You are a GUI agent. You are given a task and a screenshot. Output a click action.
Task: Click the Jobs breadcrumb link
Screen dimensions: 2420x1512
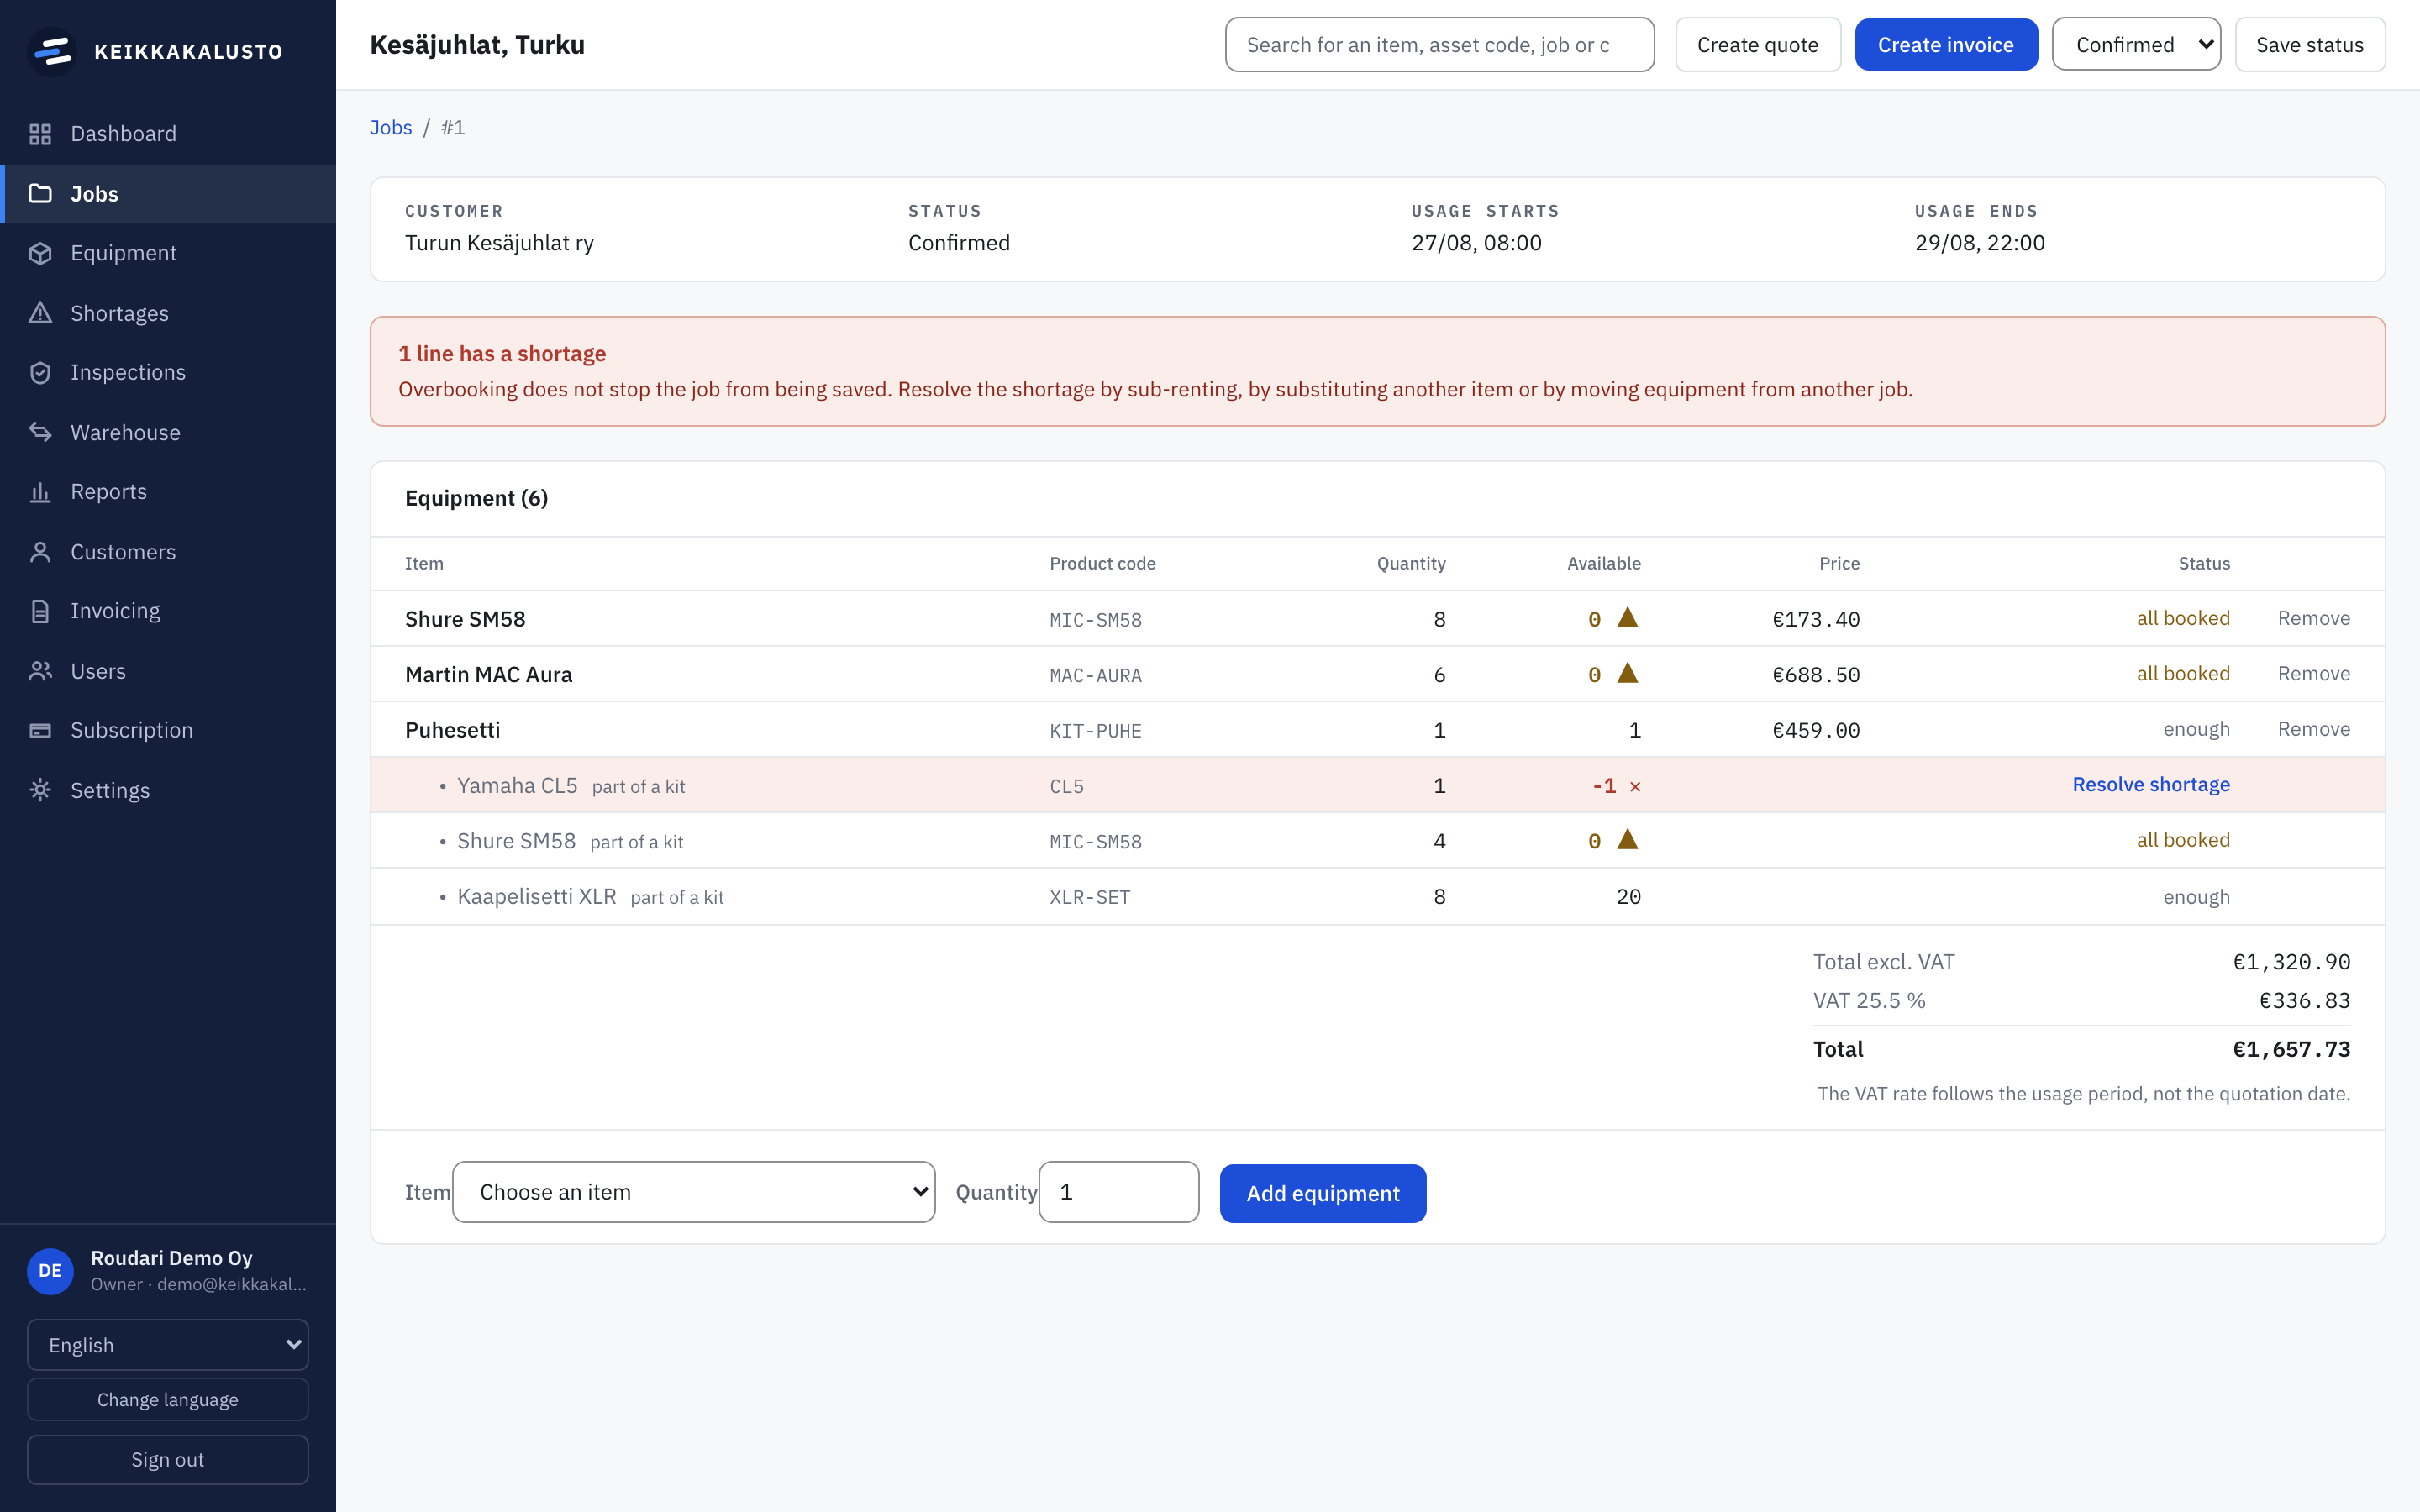[391, 127]
